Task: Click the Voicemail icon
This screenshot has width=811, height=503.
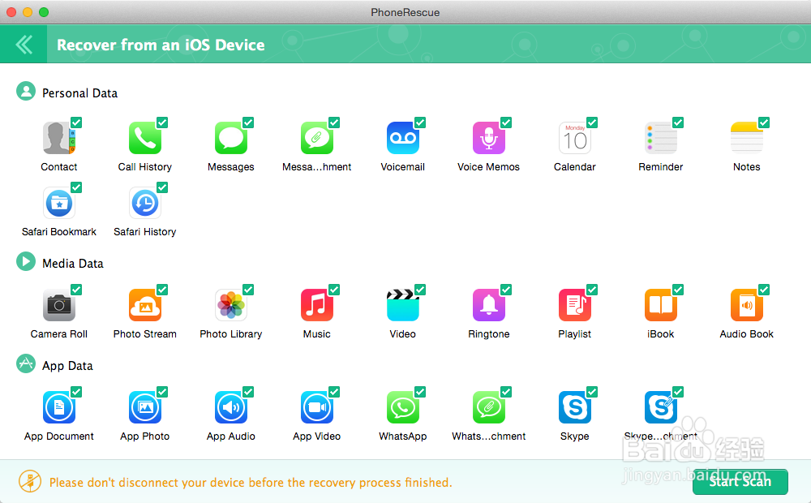Action: (402, 138)
